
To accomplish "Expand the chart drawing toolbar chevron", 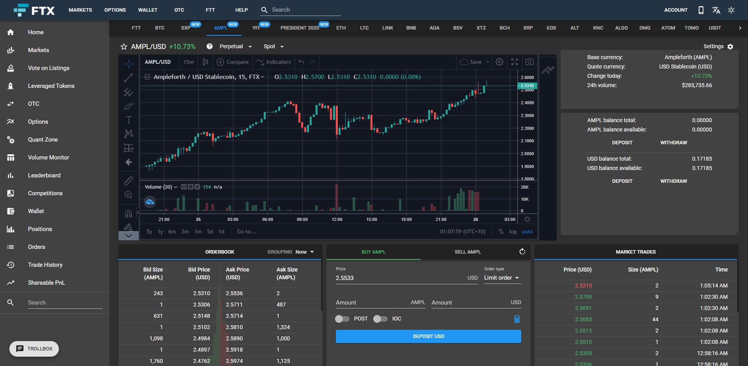I will 129,236.
